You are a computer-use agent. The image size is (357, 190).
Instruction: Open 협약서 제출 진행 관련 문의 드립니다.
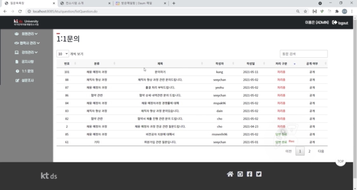pyautogui.click(x=160, y=119)
